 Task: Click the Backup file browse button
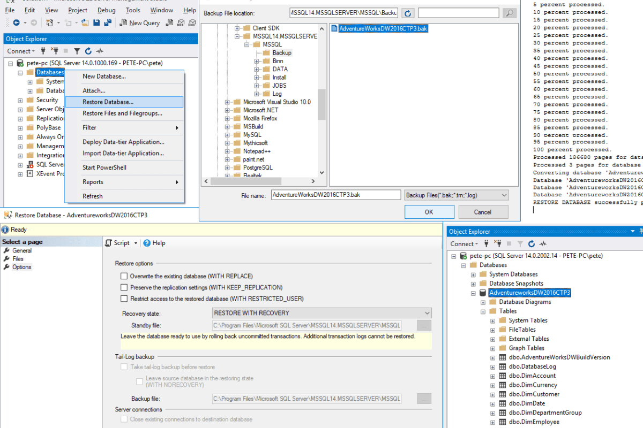click(x=424, y=399)
